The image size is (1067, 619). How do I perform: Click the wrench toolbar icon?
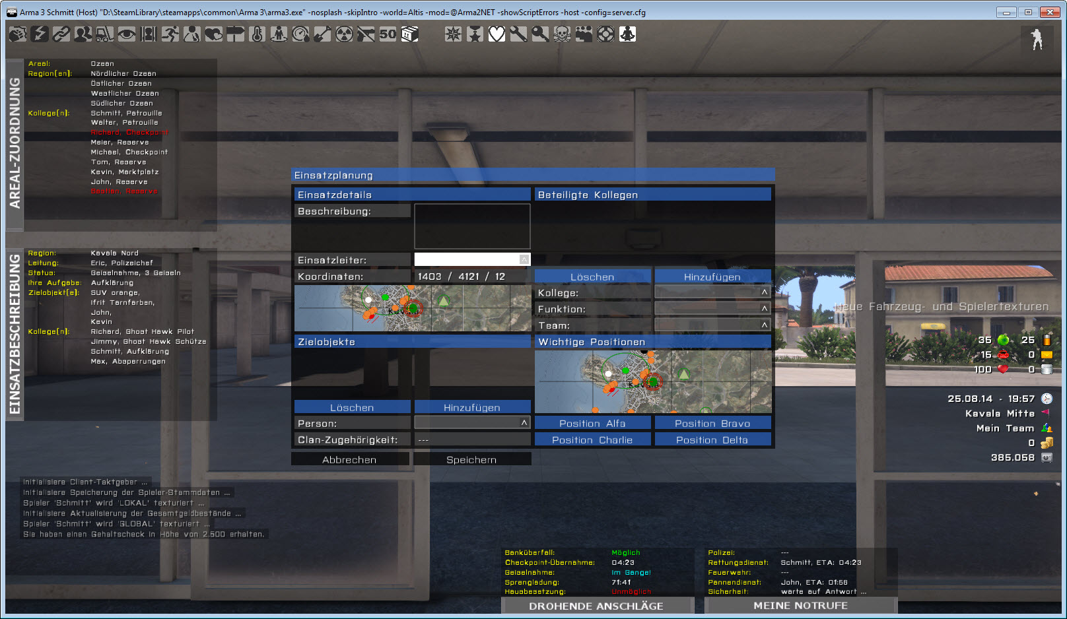(519, 34)
